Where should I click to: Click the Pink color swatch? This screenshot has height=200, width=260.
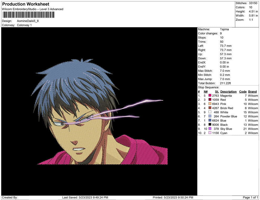tap(210, 104)
